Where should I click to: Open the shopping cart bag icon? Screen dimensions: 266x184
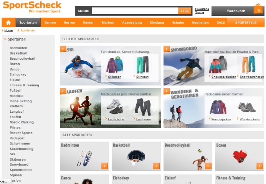(x=258, y=9)
